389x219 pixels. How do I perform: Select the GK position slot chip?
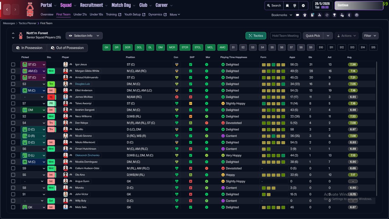tap(106, 47)
